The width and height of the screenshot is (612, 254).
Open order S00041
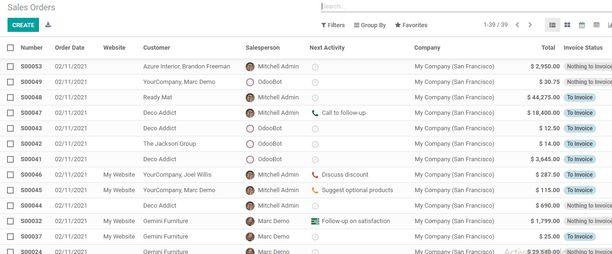[x=31, y=159]
